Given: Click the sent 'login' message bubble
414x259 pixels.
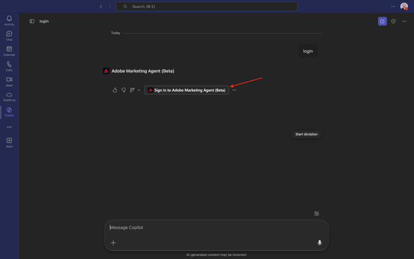Looking at the screenshot, I should pyautogui.click(x=308, y=51).
